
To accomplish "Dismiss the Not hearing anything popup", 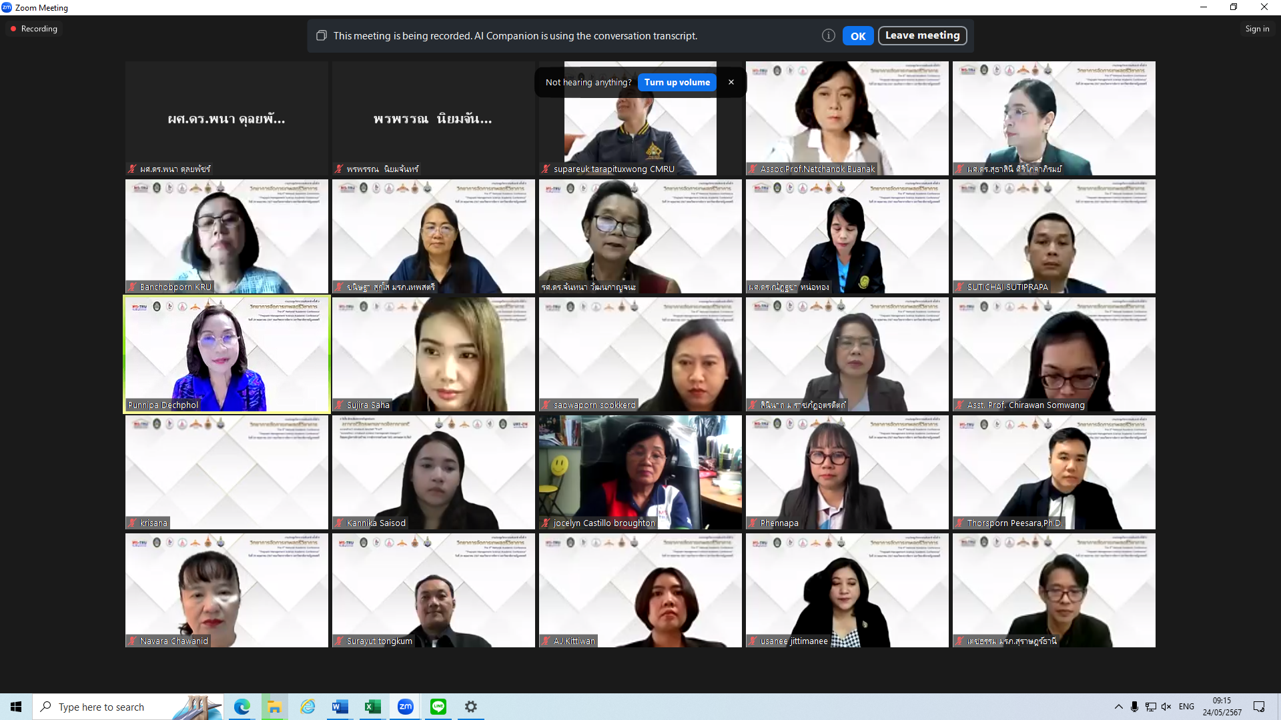I will pos(731,82).
